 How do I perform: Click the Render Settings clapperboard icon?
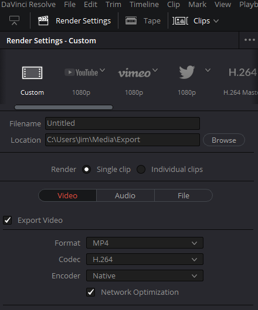[x=43, y=20]
